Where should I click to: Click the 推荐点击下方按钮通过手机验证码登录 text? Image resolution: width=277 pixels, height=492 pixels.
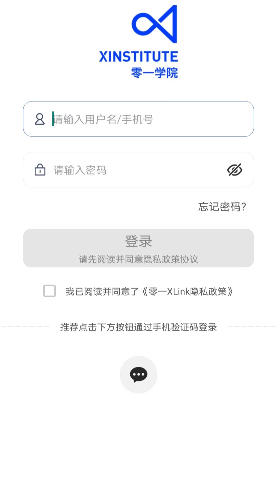click(138, 327)
